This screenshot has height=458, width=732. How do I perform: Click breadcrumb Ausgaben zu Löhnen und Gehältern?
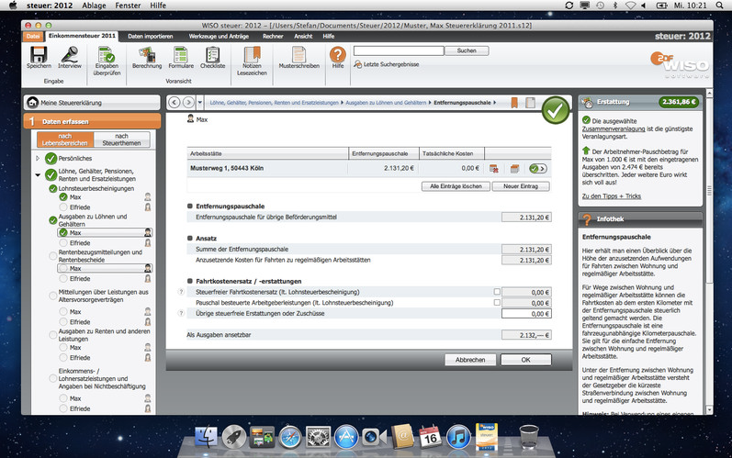click(x=386, y=103)
